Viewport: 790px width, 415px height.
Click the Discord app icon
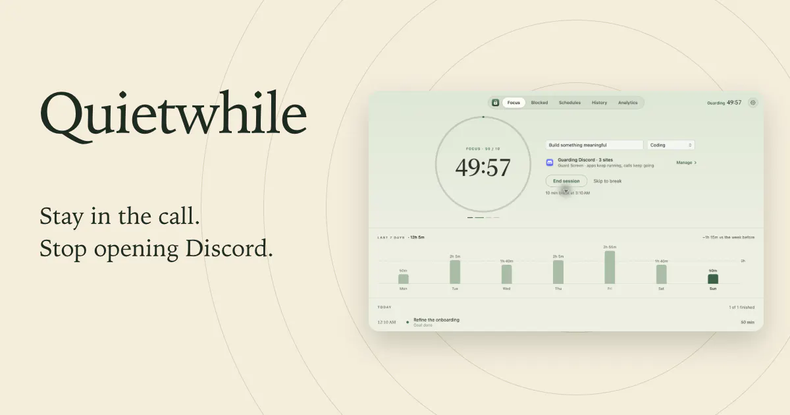click(550, 162)
